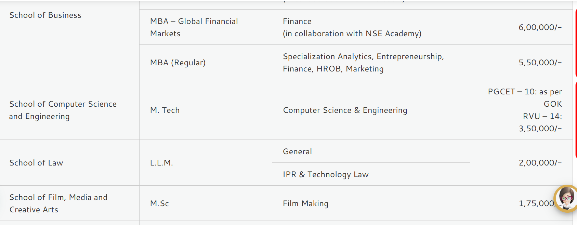Select the School of Law row
The height and width of the screenshot is (225, 577).
point(36,163)
